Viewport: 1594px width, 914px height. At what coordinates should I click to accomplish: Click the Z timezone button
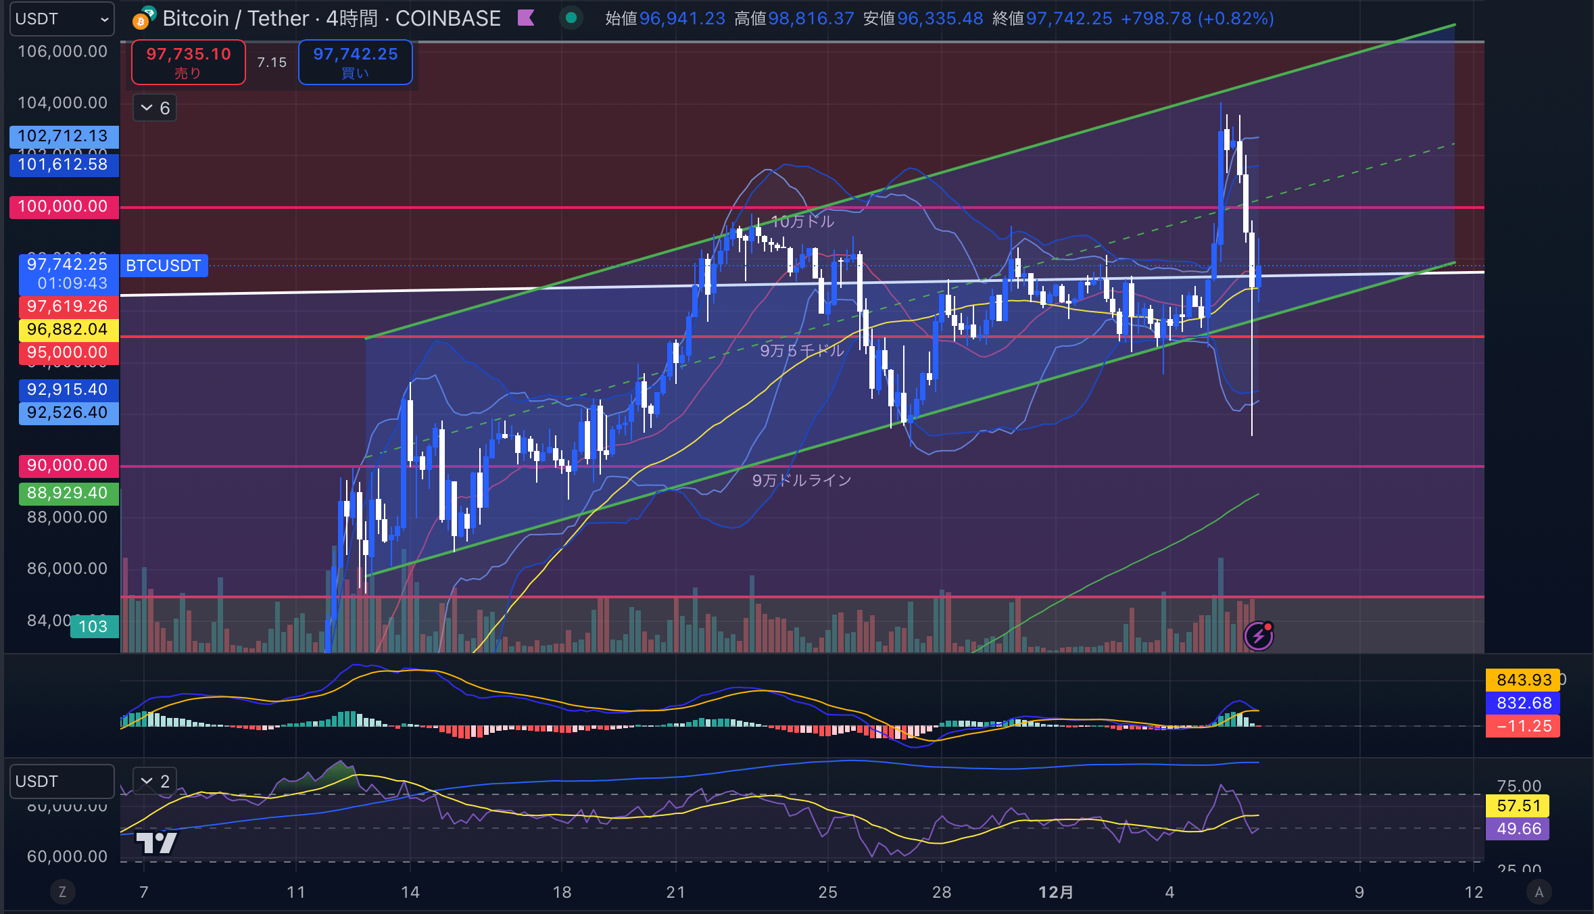[x=62, y=892]
